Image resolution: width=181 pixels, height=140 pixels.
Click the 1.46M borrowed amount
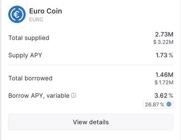coord(164,75)
